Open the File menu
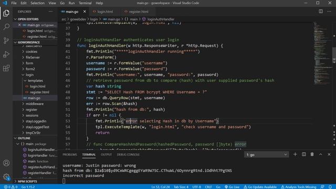The height and width of the screenshot is (189, 336). coord(14,3)
